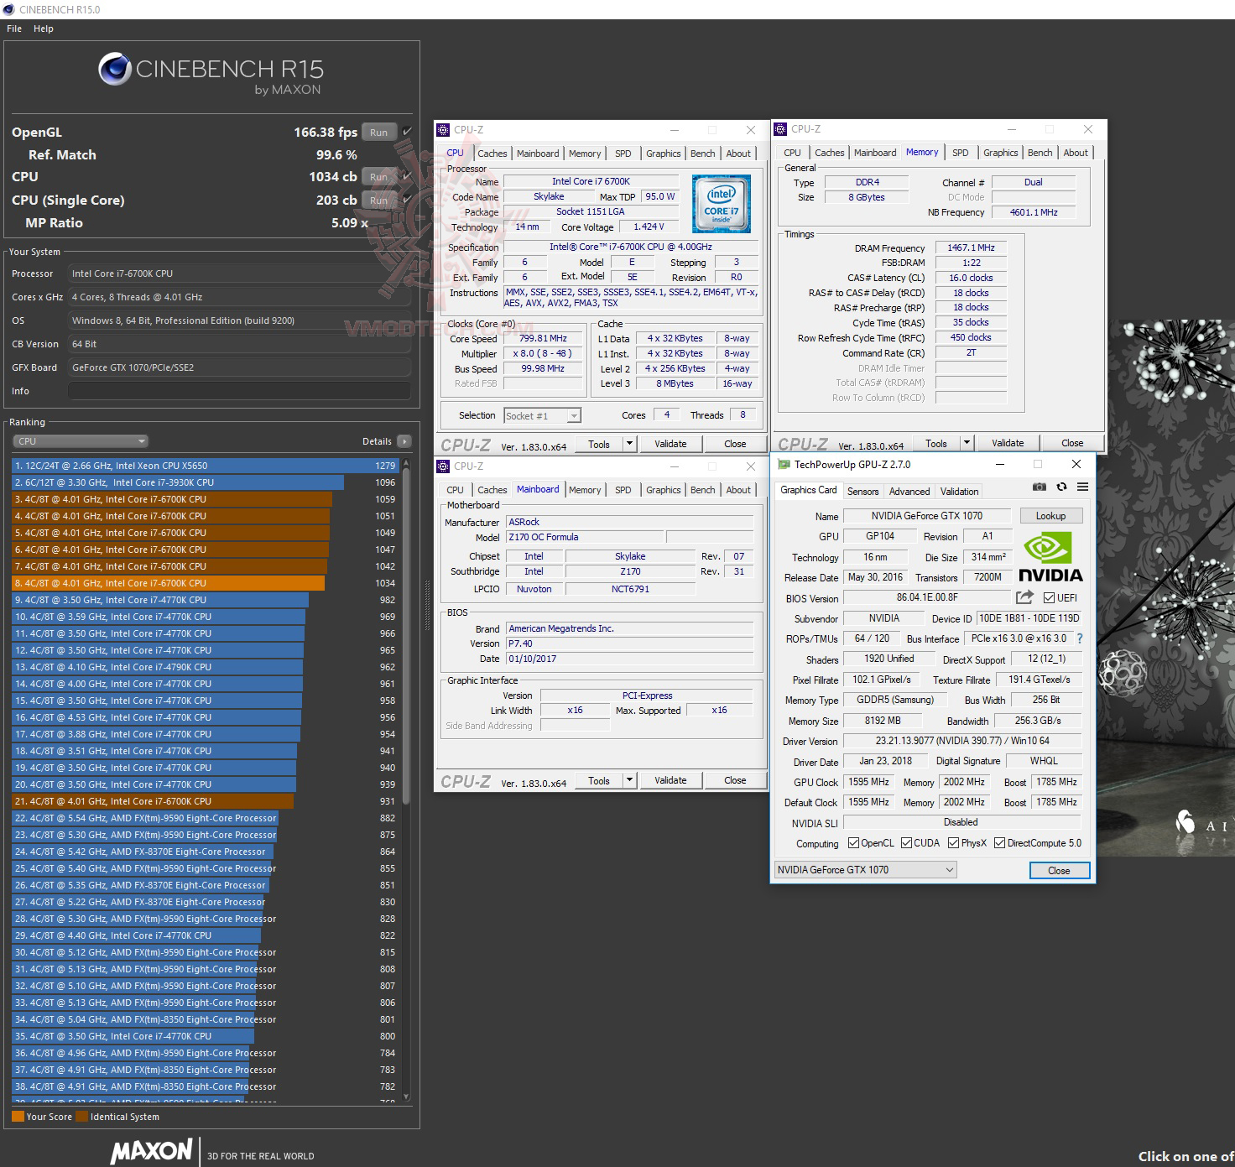Click the Cinebench title bar app icon

point(8,9)
